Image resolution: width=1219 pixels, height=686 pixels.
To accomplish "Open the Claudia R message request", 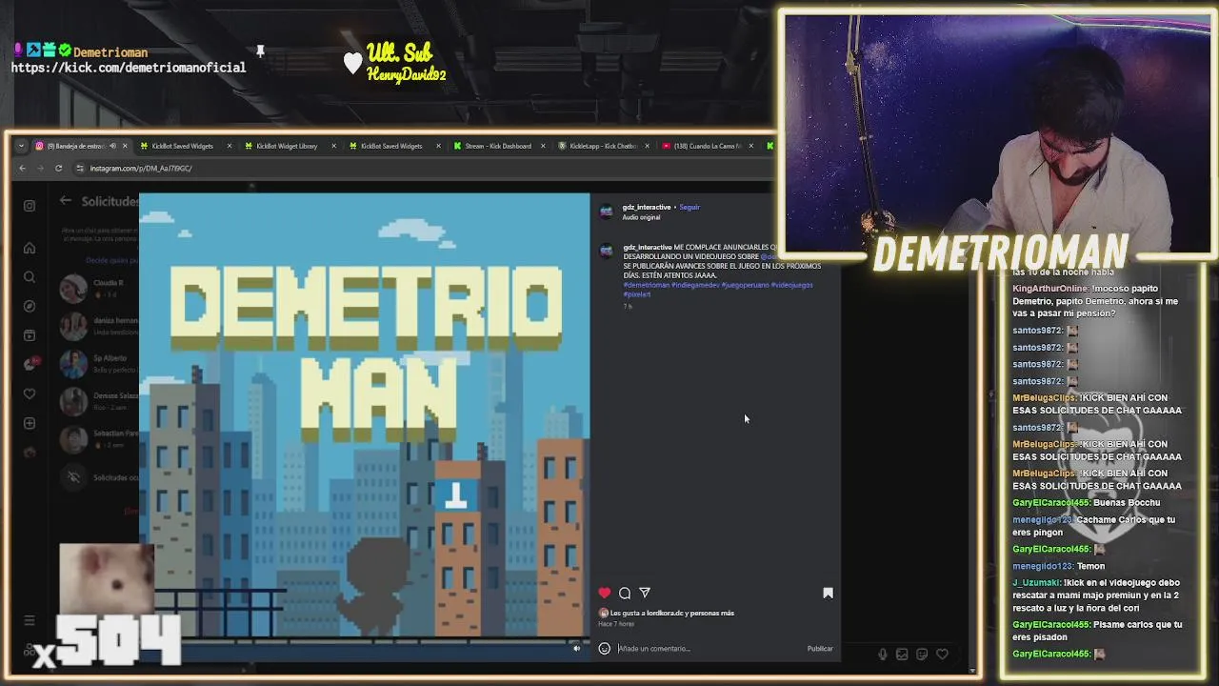I will point(99,288).
